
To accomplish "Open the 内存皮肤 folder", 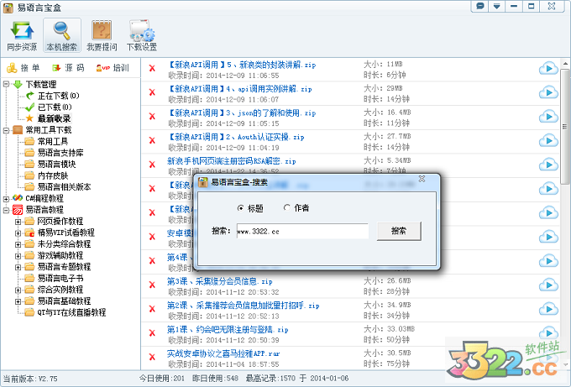I will click(53, 175).
